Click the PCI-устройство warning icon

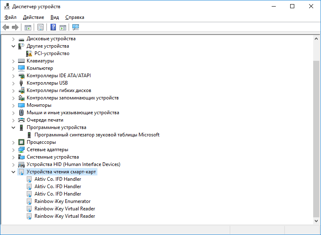[29, 53]
